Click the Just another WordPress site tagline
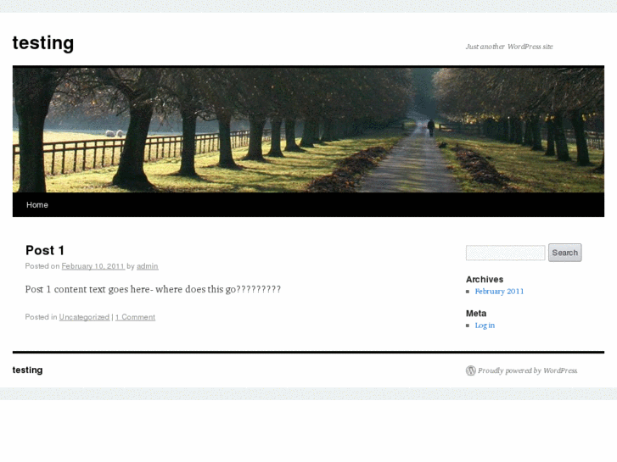Viewport: 617px width, 462px height. pyautogui.click(x=509, y=47)
